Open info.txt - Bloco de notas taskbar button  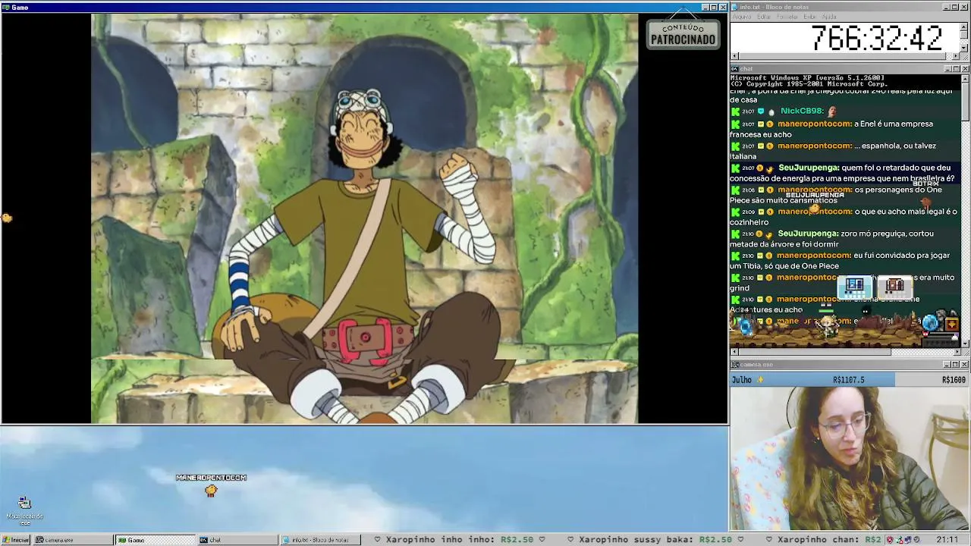319,540
